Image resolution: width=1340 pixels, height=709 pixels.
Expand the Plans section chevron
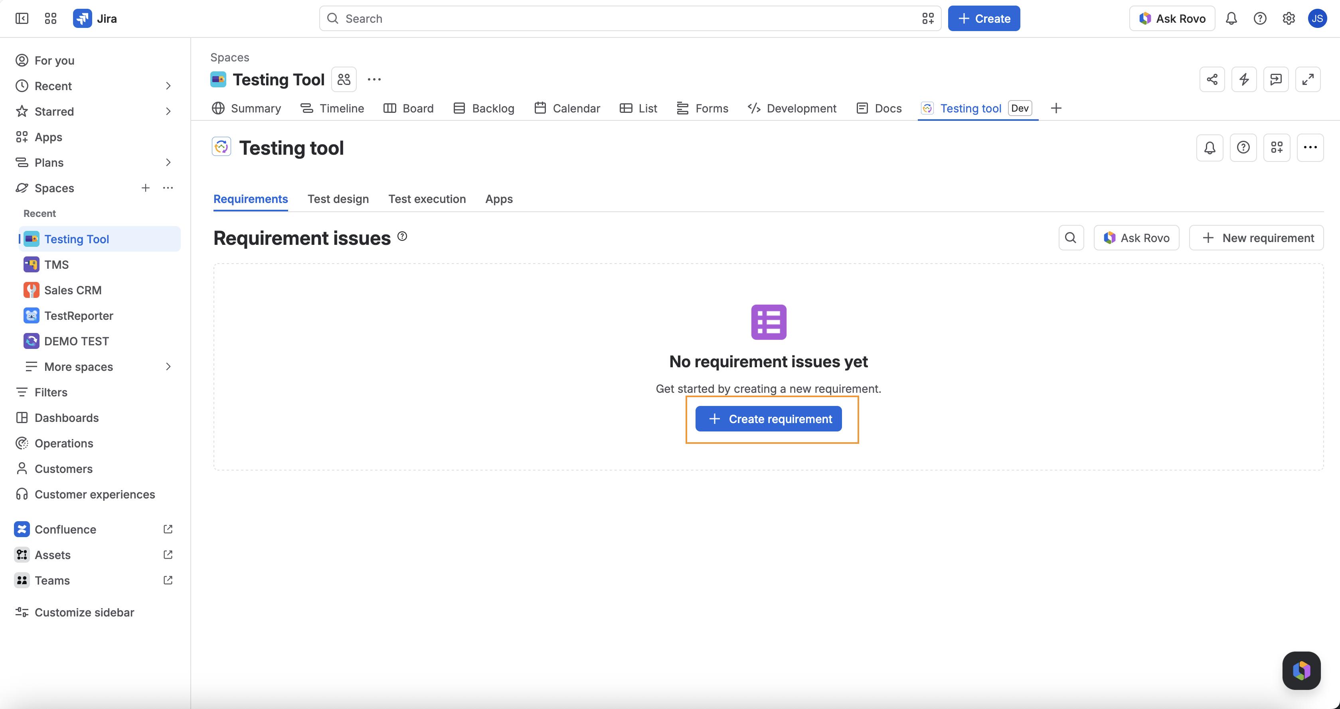(168, 163)
